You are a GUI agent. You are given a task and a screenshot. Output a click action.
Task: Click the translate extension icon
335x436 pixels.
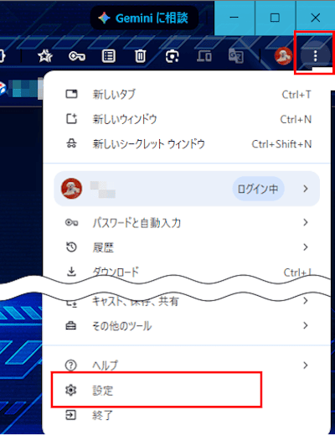tap(236, 56)
